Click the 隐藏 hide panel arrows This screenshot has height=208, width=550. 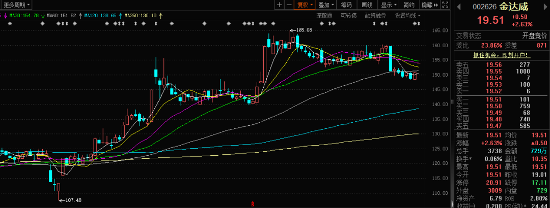click(430, 5)
